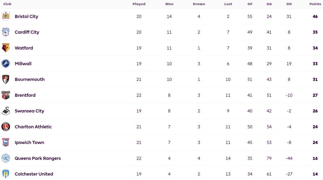Click the Swansea City swan logo
Viewport: 323px width, 180px height.
click(x=6, y=111)
